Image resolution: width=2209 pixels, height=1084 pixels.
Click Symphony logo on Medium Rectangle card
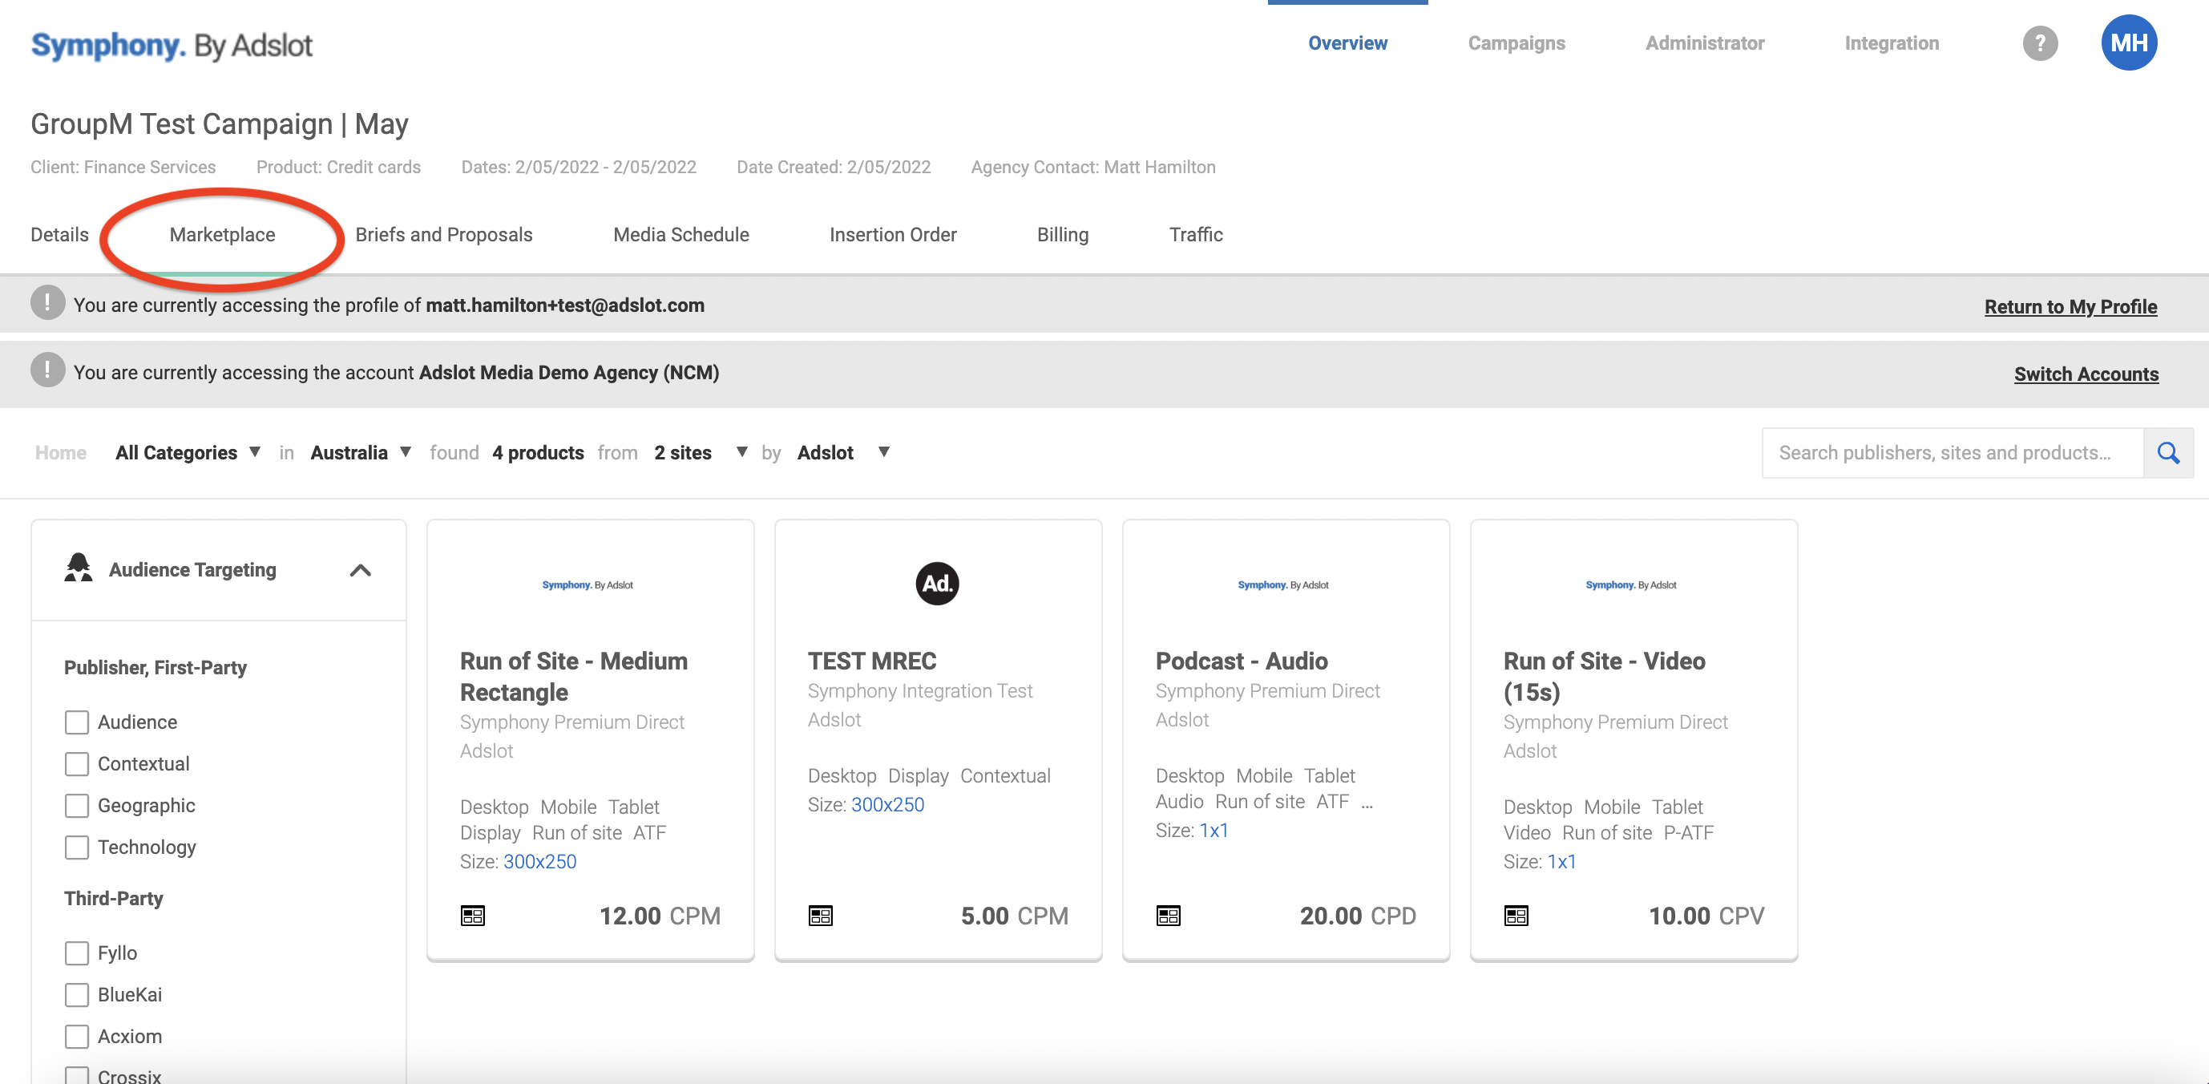(588, 584)
